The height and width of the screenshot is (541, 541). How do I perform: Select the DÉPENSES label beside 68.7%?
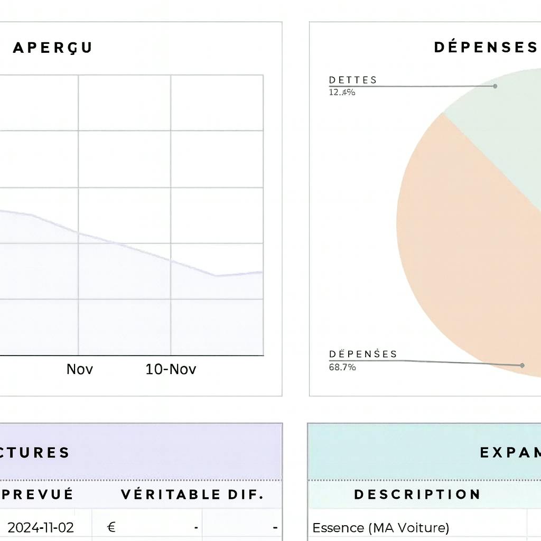(x=363, y=354)
